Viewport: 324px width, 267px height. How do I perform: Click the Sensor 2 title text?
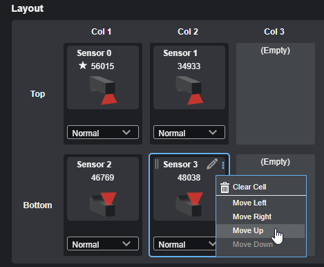[94, 165]
